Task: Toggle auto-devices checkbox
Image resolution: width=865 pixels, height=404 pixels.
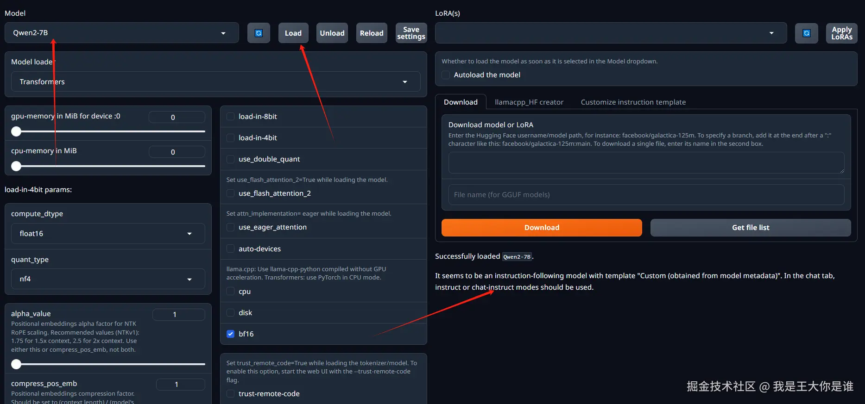Action: [230, 249]
